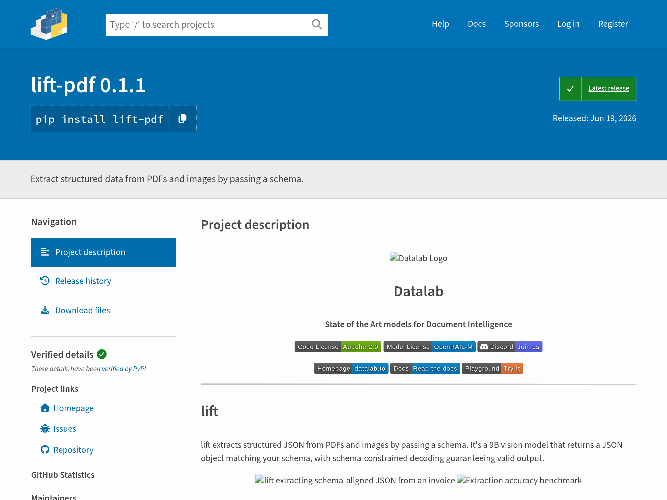Click the Discord Join us badge
Image resolution: width=667 pixels, height=500 pixels.
(x=510, y=347)
